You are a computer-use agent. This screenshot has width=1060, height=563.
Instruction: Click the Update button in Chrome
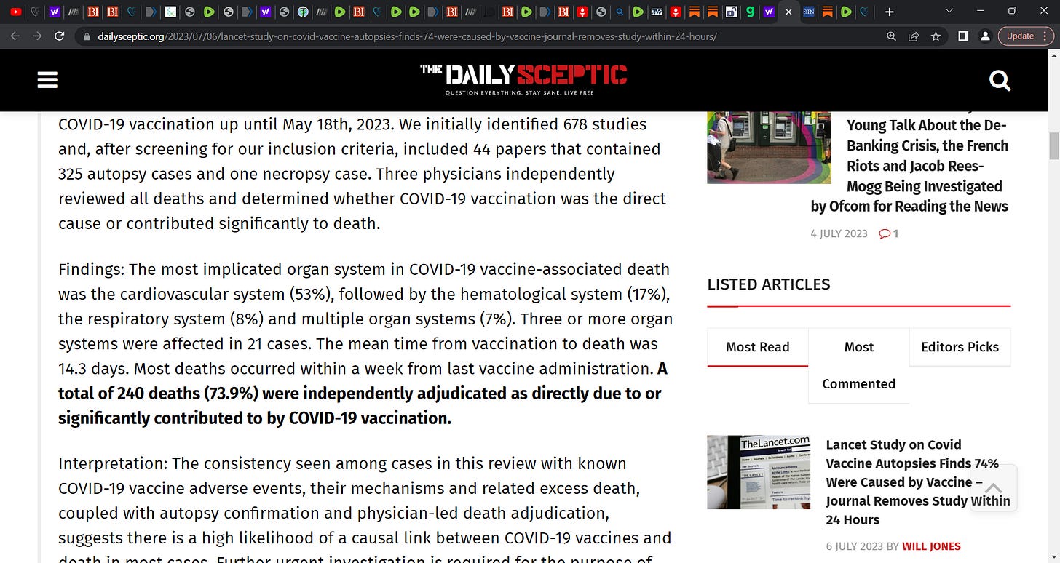click(1025, 36)
